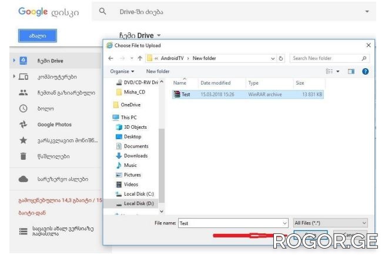Select the Test WinRAR archive file
385x258 pixels.
coord(247,94)
